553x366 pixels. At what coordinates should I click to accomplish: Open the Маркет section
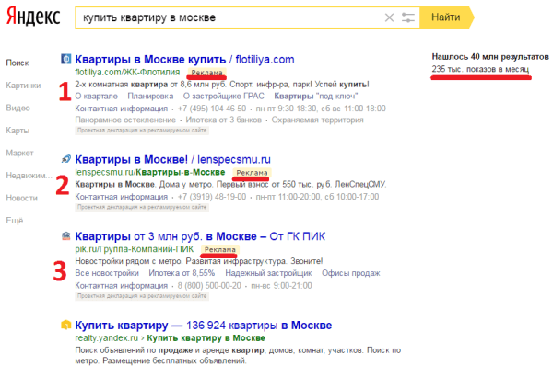[x=19, y=153]
